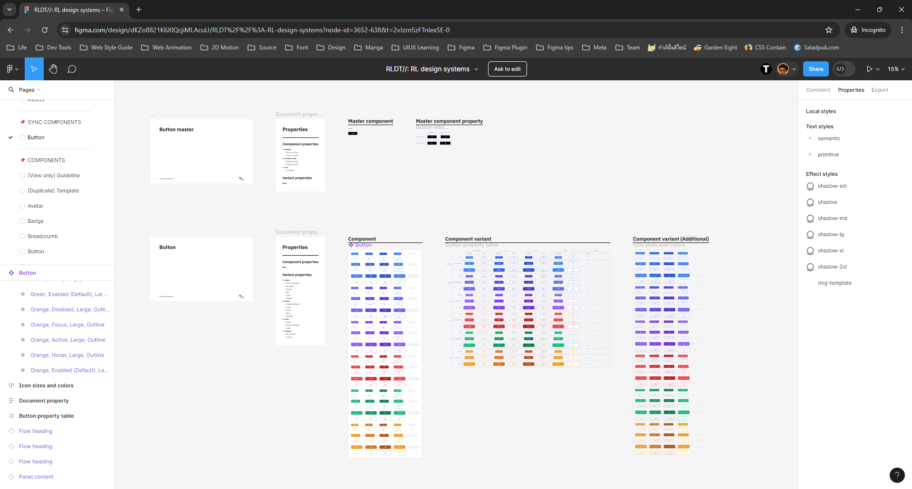The height and width of the screenshot is (489, 912).
Task: Open the UIUX Learning bookmarks folder
Action: pos(415,48)
